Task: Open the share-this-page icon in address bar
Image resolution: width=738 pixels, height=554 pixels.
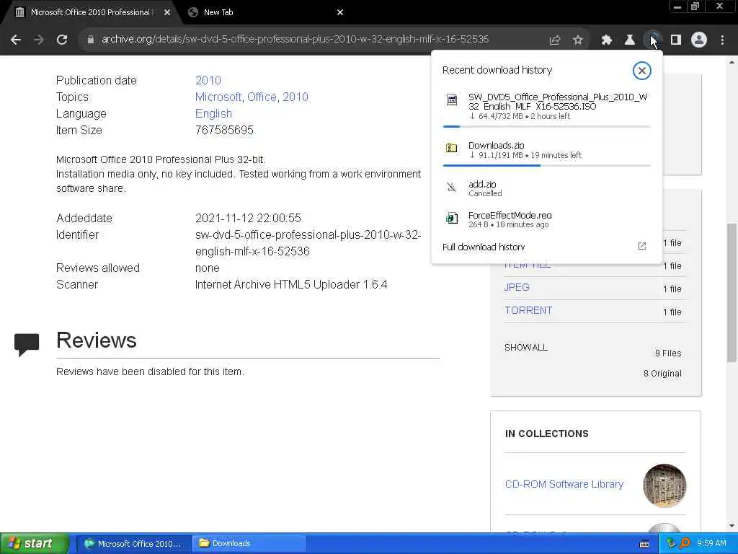Action: click(x=555, y=40)
